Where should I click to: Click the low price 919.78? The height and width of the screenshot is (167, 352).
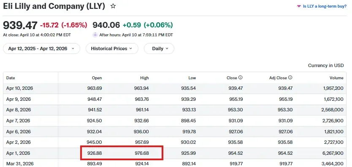pyautogui.click(x=189, y=132)
